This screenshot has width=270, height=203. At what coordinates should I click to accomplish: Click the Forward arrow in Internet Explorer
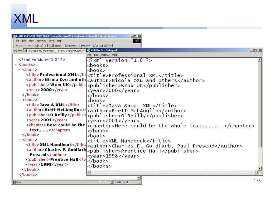coord(29,46)
